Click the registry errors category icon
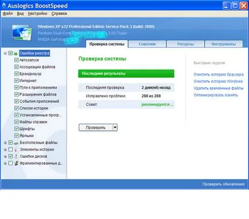The width and height of the screenshot is (249, 219). tap(16, 53)
